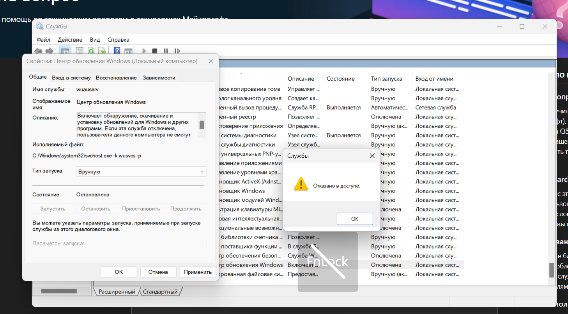Click OK in the access denied dialog
This screenshot has width=568, height=314.
[355, 219]
